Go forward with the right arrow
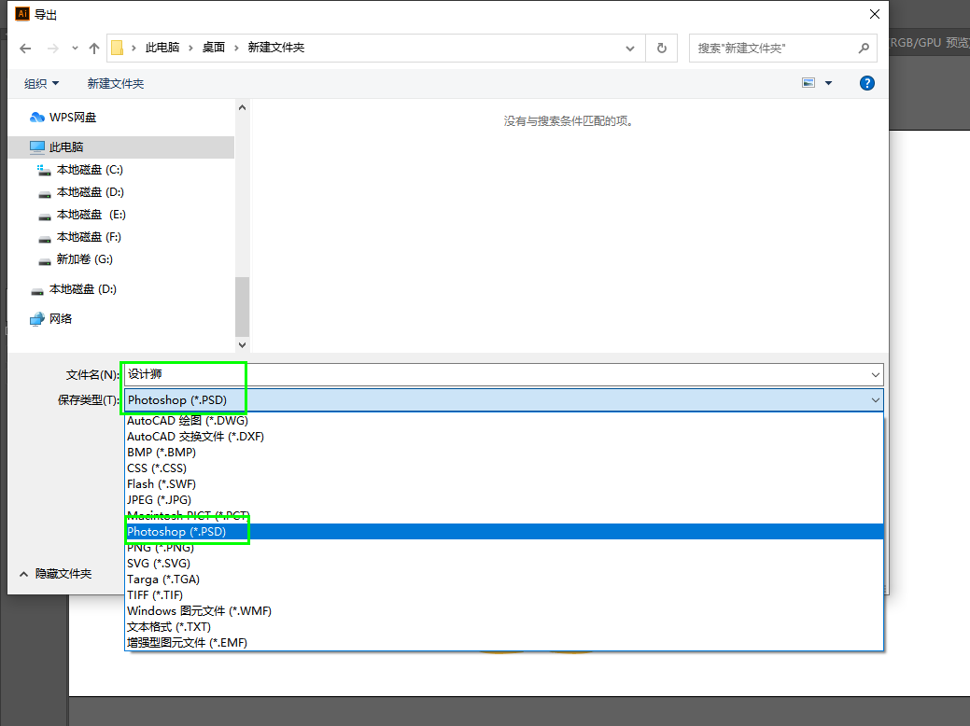Viewport: 970px width, 726px height. click(53, 49)
